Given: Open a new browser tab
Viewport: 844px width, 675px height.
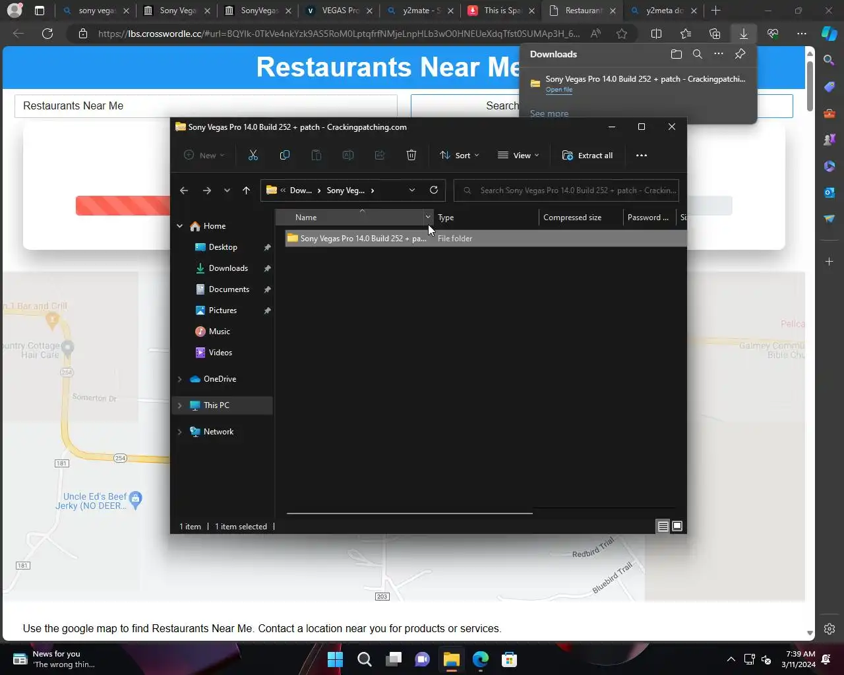Looking at the screenshot, I should point(716,11).
